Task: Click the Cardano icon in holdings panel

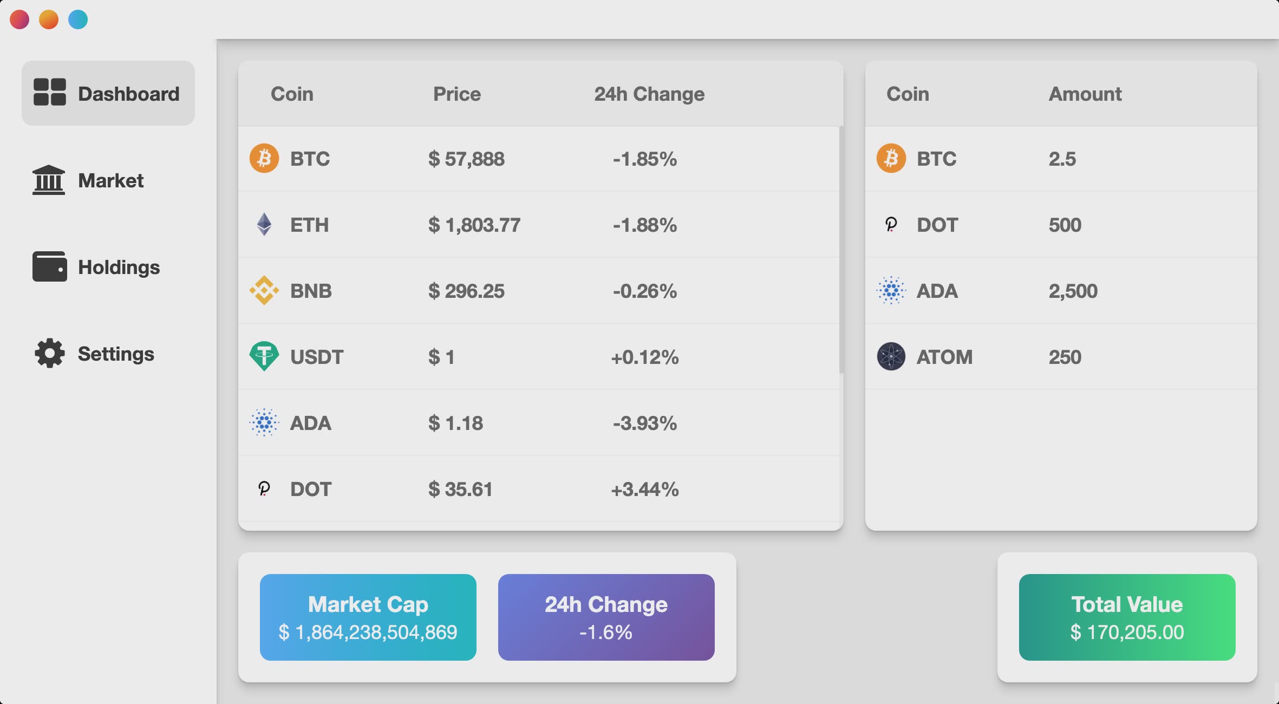Action: click(x=891, y=290)
